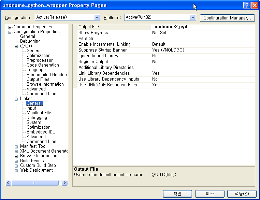Screen dimensions: 260x200
Task: Select Preprocessor tree item
Action: [x=40, y=60]
